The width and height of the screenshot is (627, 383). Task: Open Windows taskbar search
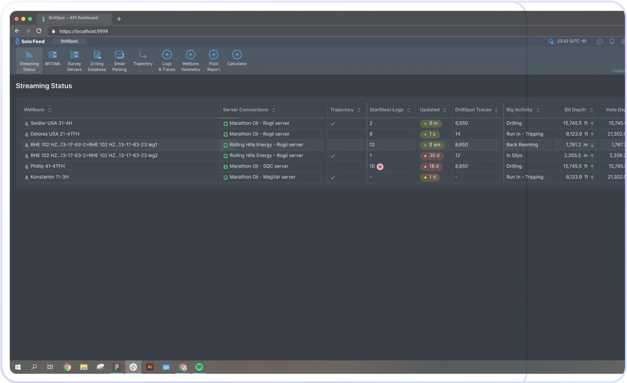(34, 367)
